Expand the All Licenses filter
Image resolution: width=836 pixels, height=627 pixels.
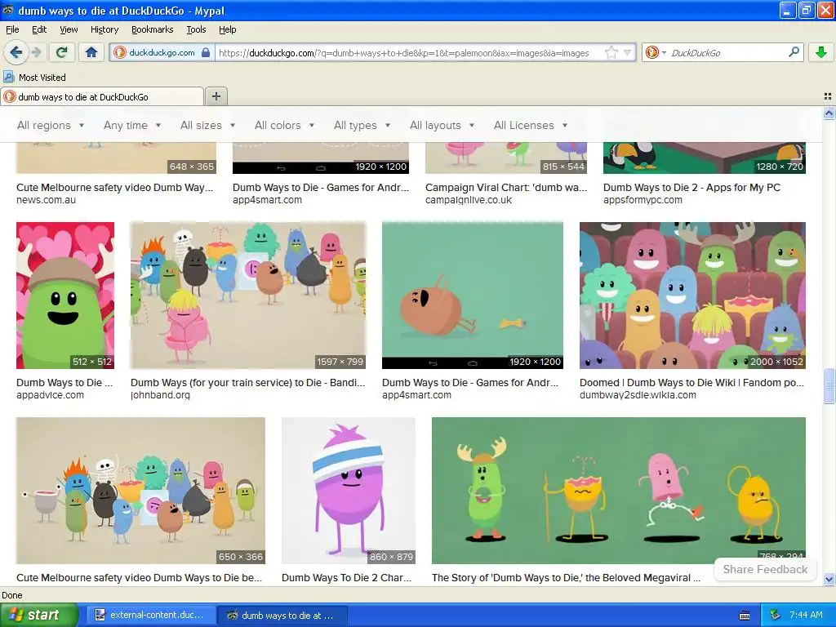point(531,125)
